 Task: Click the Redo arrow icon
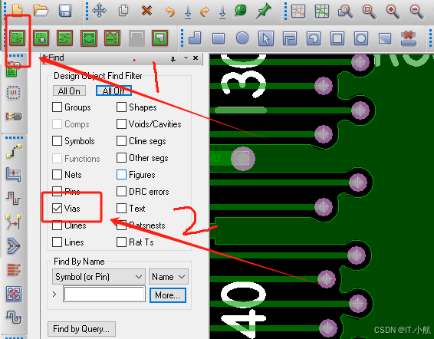(204, 12)
